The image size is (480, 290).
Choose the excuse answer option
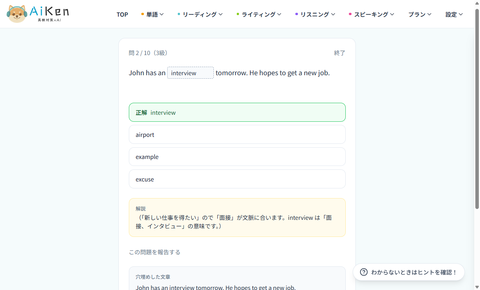pyautogui.click(x=237, y=179)
